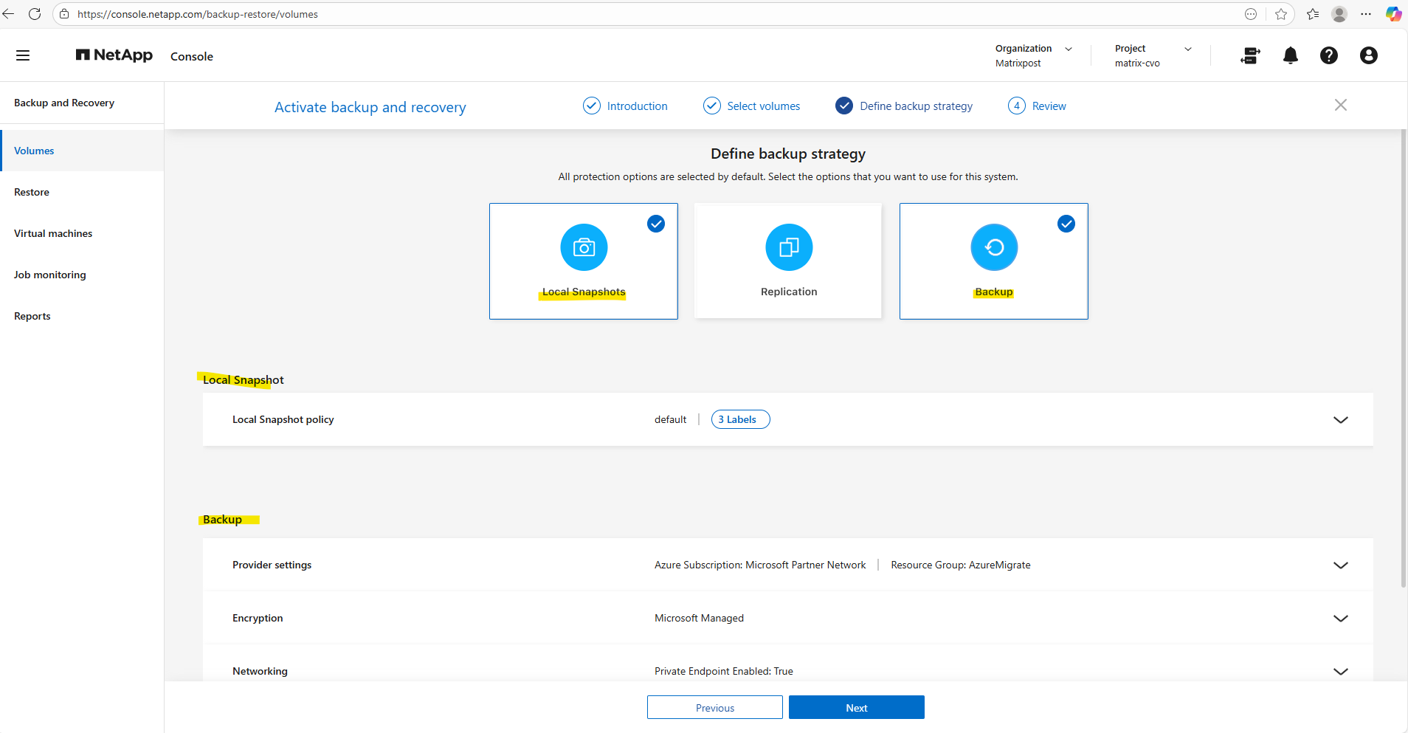Refresh the browser page
This screenshot has height=733, width=1408.
pyautogui.click(x=35, y=14)
